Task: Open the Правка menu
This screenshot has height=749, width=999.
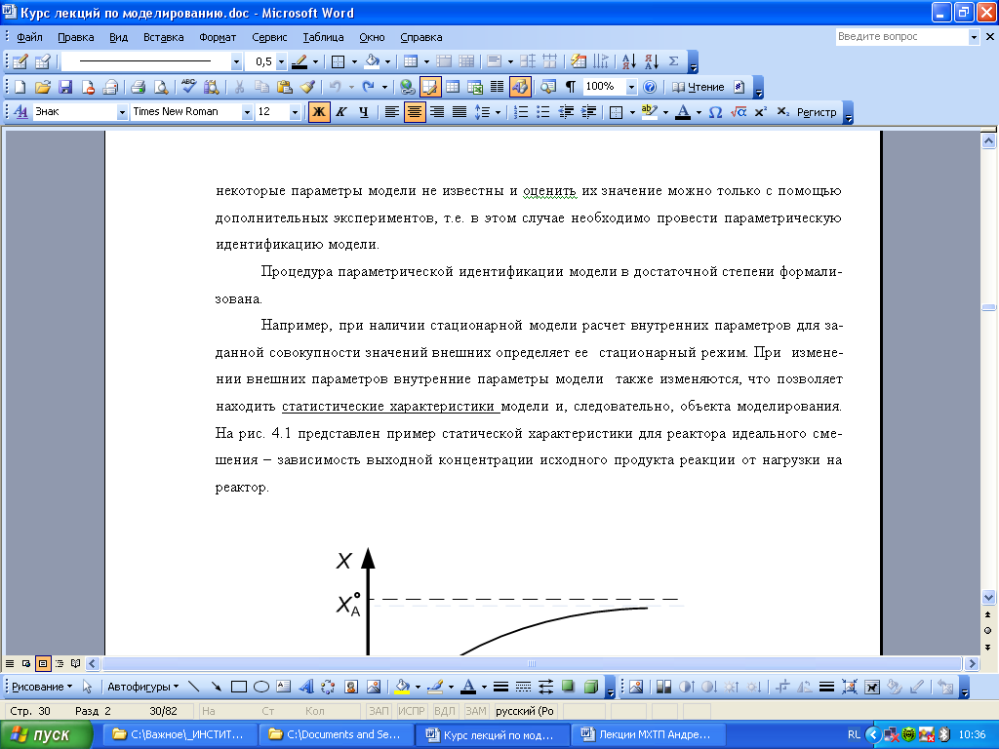Action: point(76,37)
